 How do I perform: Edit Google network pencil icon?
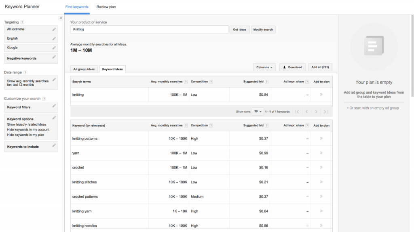coord(54,48)
